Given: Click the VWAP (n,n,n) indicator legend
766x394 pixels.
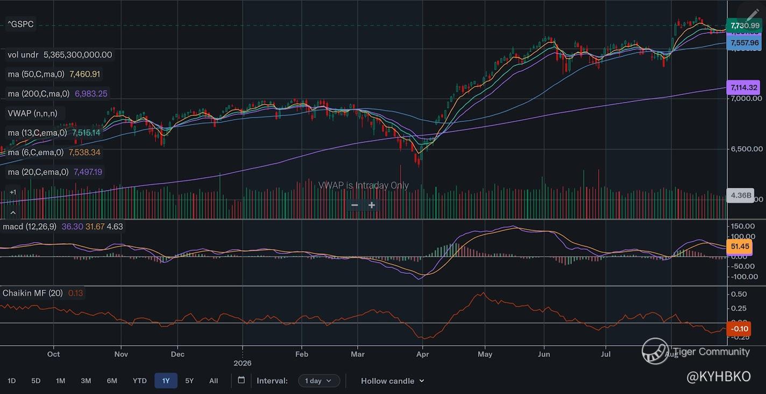Looking at the screenshot, I should 34,113.
